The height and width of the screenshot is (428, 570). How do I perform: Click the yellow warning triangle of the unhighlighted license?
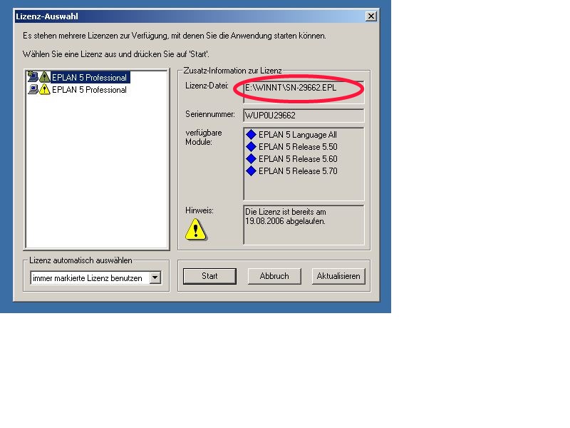click(44, 90)
